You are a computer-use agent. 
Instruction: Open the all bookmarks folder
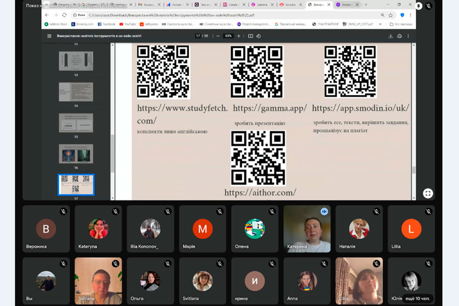[401, 24]
